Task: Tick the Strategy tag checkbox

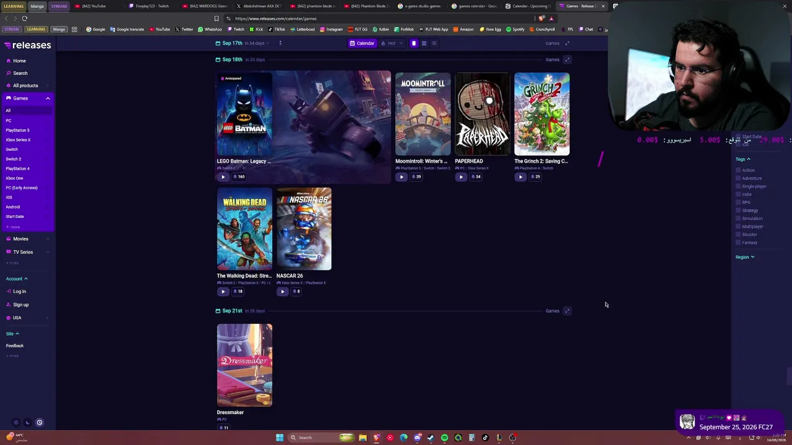Action: point(738,211)
